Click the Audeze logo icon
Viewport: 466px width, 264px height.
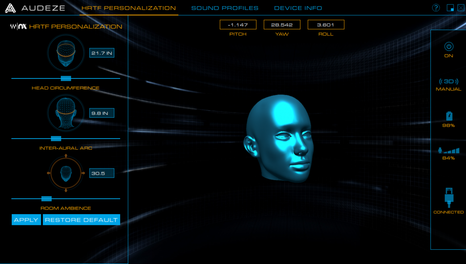[10, 8]
